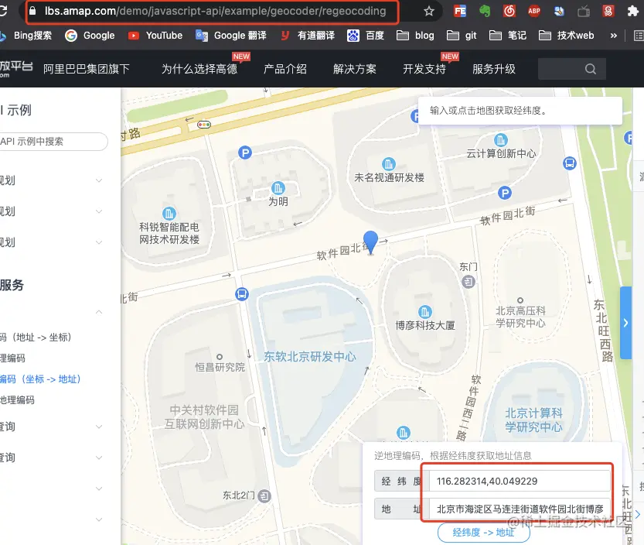Click the lock icon in address bar

pos(32,11)
